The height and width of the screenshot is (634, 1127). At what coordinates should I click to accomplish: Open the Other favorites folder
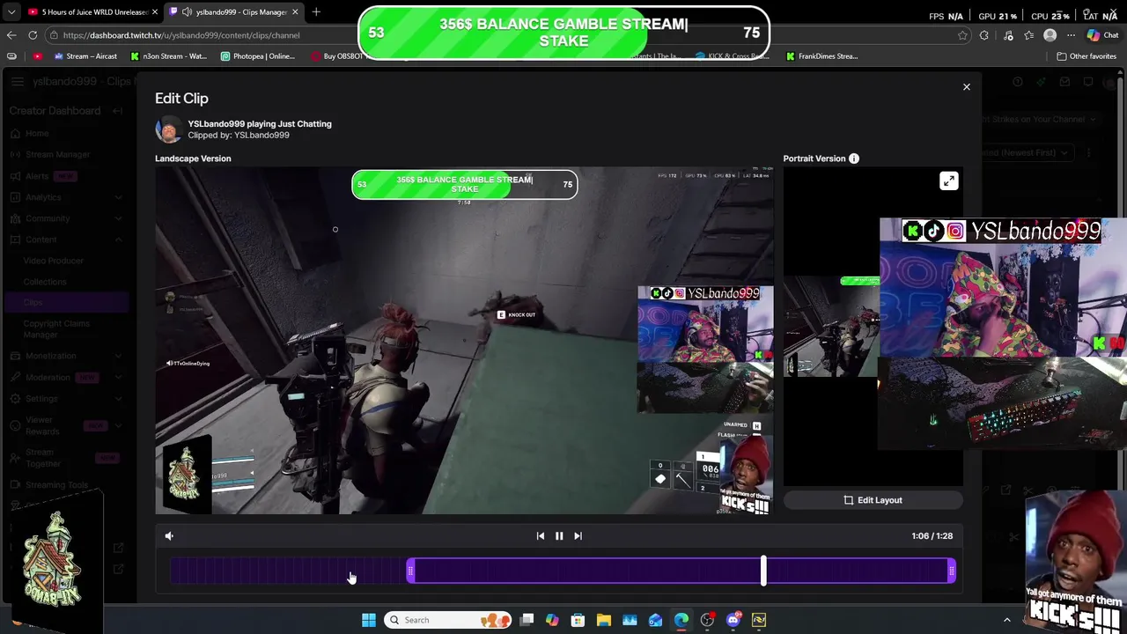point(1086,56)
